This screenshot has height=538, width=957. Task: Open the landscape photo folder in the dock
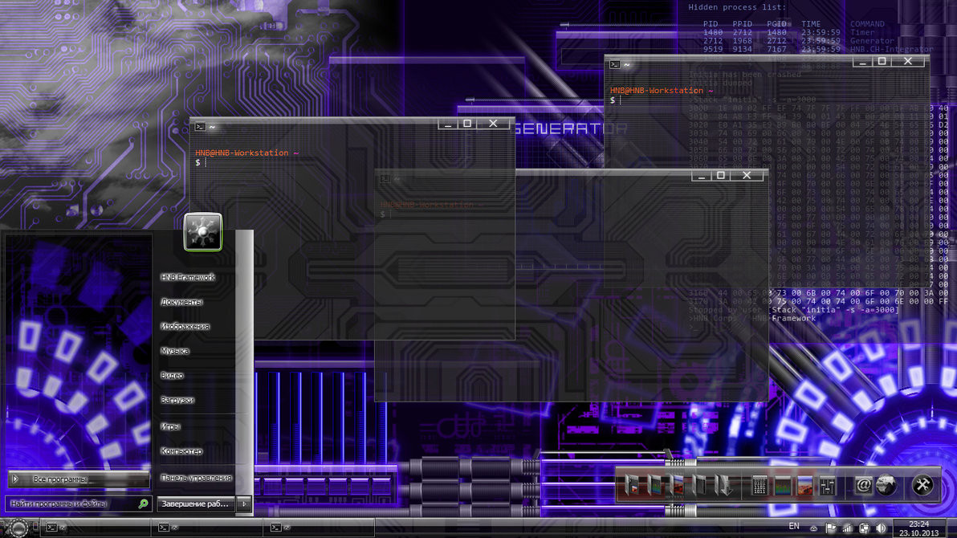(x=677, y=486)
